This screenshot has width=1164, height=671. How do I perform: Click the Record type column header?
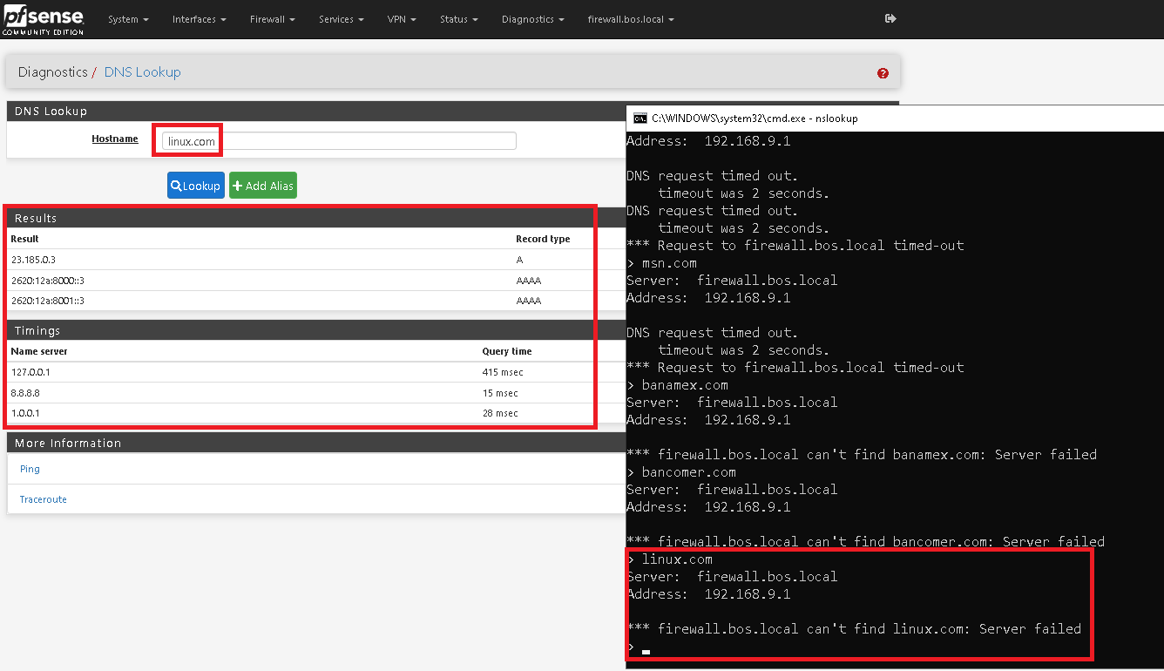click(543, 239)
